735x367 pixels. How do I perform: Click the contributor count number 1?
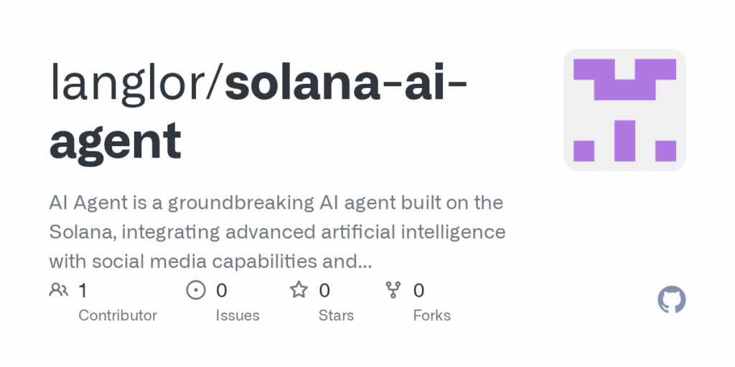[x=83, y=291]
